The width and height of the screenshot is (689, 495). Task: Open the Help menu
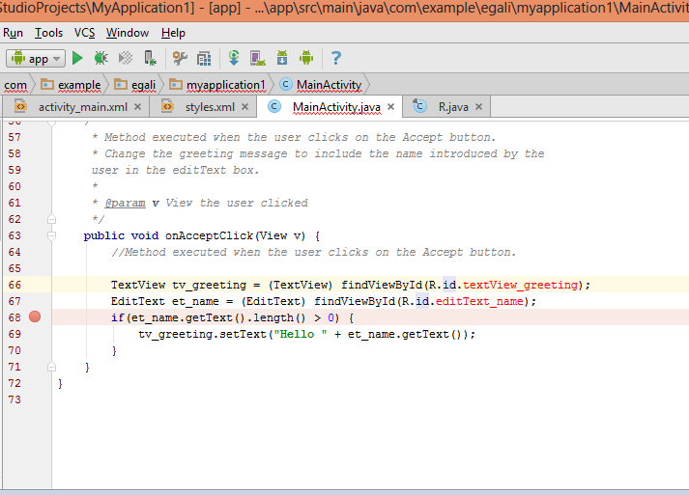tap(173, 33)
